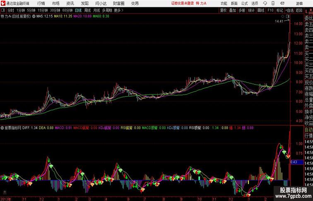
Task: Click the 多股 multi-stock button
Action: click(x=242, y=10)
